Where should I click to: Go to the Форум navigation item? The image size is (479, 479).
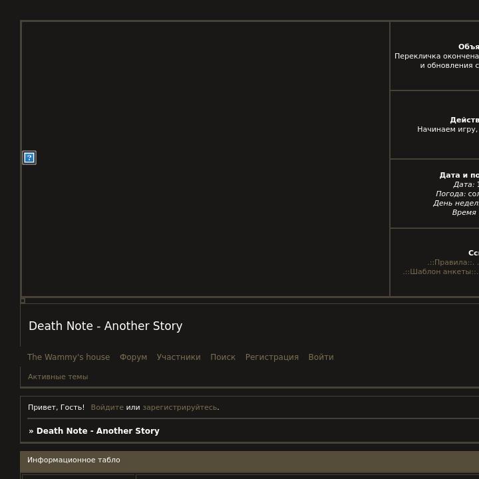[133, 357]
